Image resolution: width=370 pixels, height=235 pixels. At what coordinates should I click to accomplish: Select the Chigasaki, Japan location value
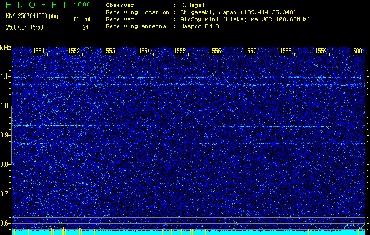click(x=238, y=12)
